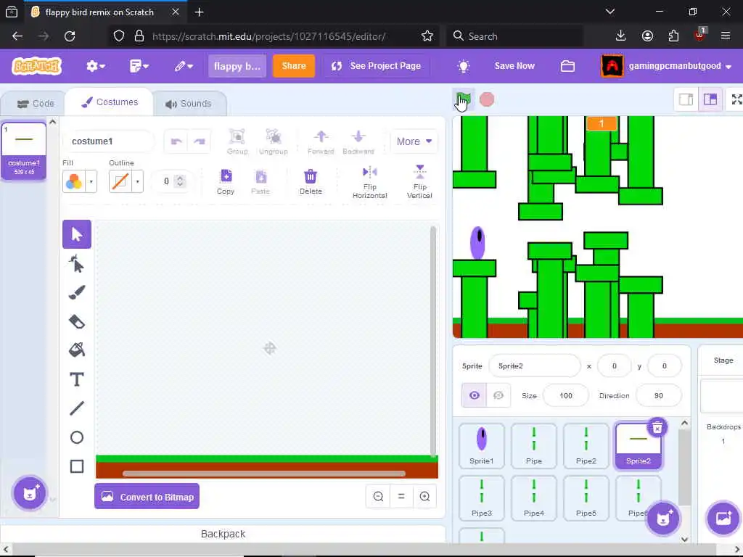743x557 pixels.
Task: Click the orange Share button
Action: pyautogui.click(x=294, y=66)
